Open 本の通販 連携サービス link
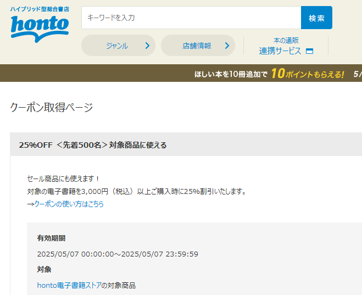The width and height of the screenshot is (362, 295). (286, 46)
